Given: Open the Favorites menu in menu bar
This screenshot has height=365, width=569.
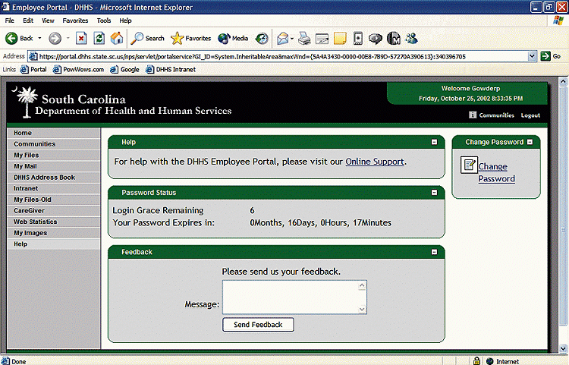Looking at the screenshot, I should (x=75, y=20).
